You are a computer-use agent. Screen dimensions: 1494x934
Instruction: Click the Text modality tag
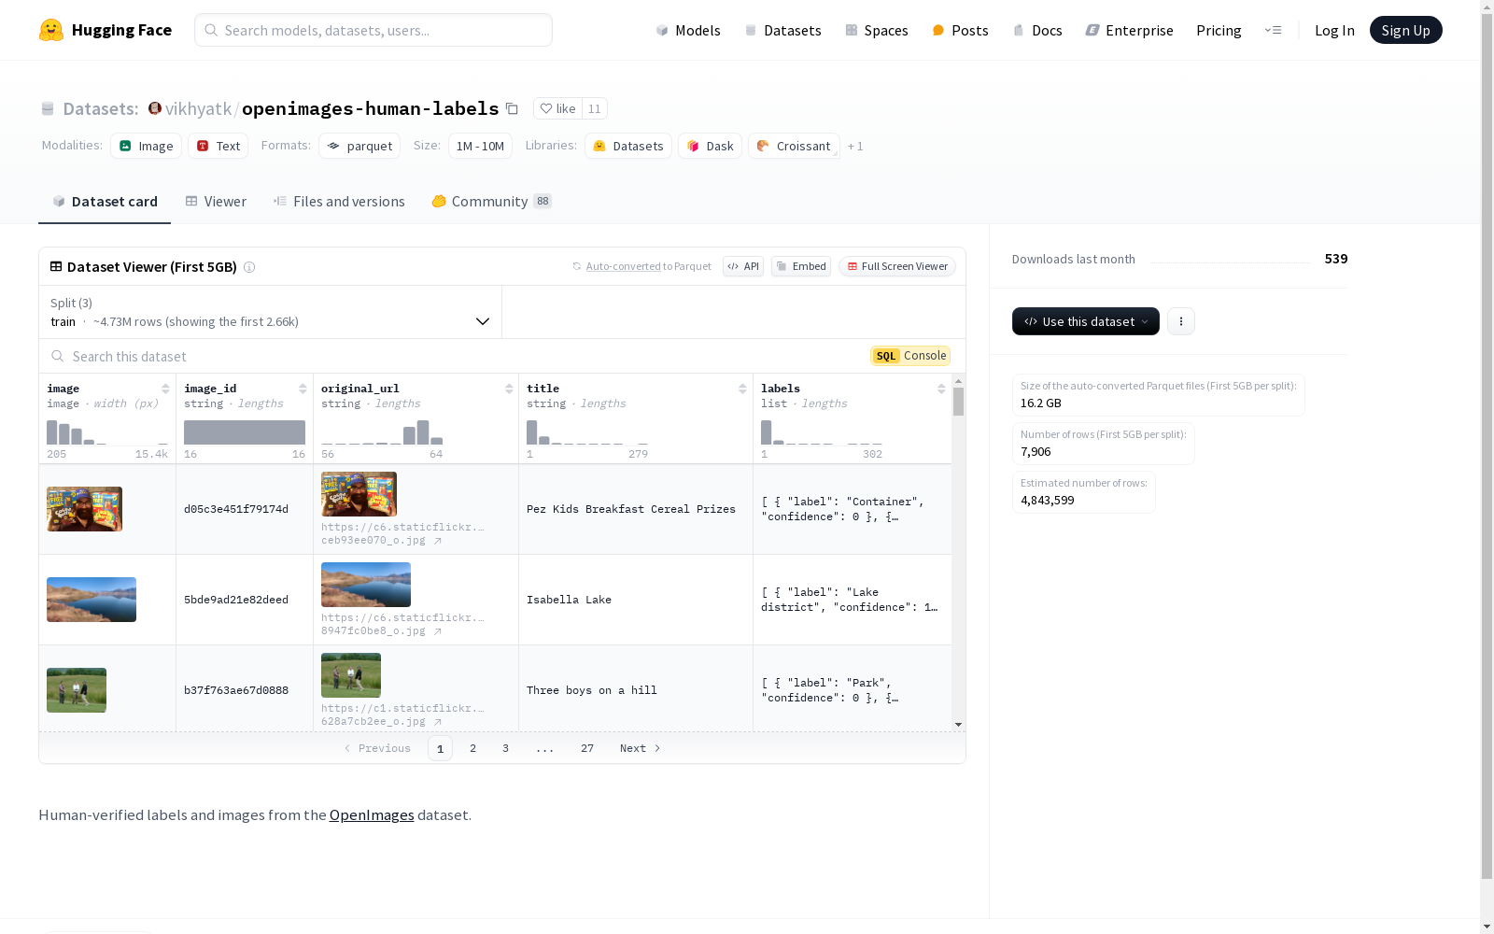218,146
